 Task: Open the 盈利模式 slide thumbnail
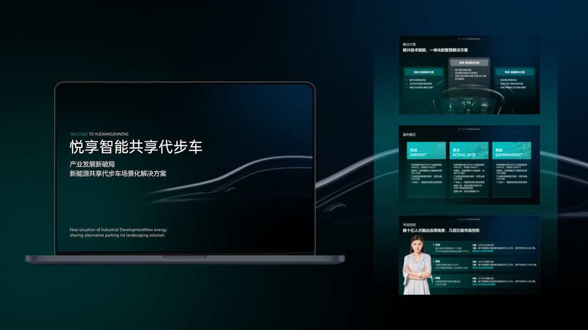[469, 165]
